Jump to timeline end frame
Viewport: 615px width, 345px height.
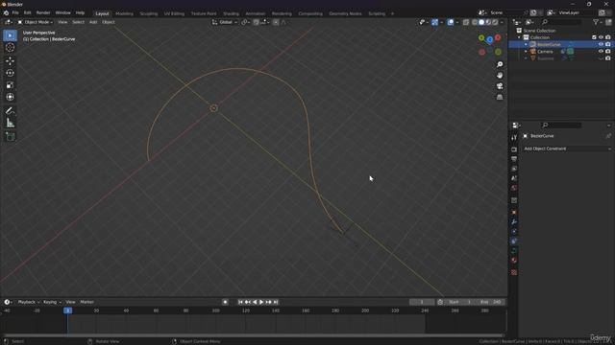coord(276,302)
